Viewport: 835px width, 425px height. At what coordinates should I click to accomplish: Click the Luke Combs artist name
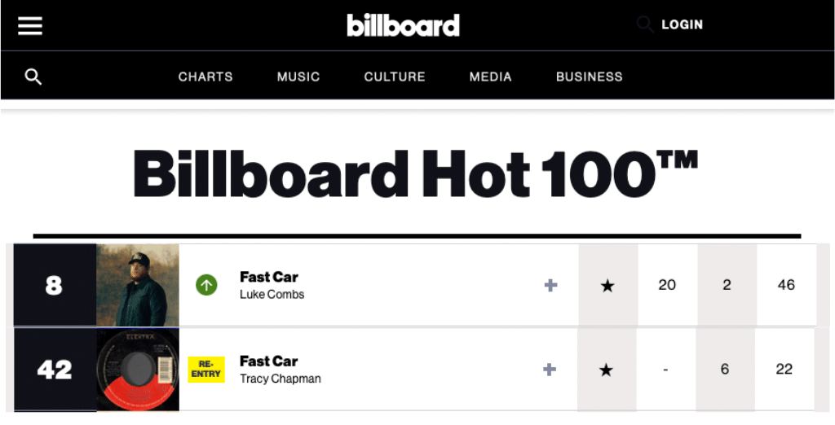pyautogui.click(x=272, y=295)
